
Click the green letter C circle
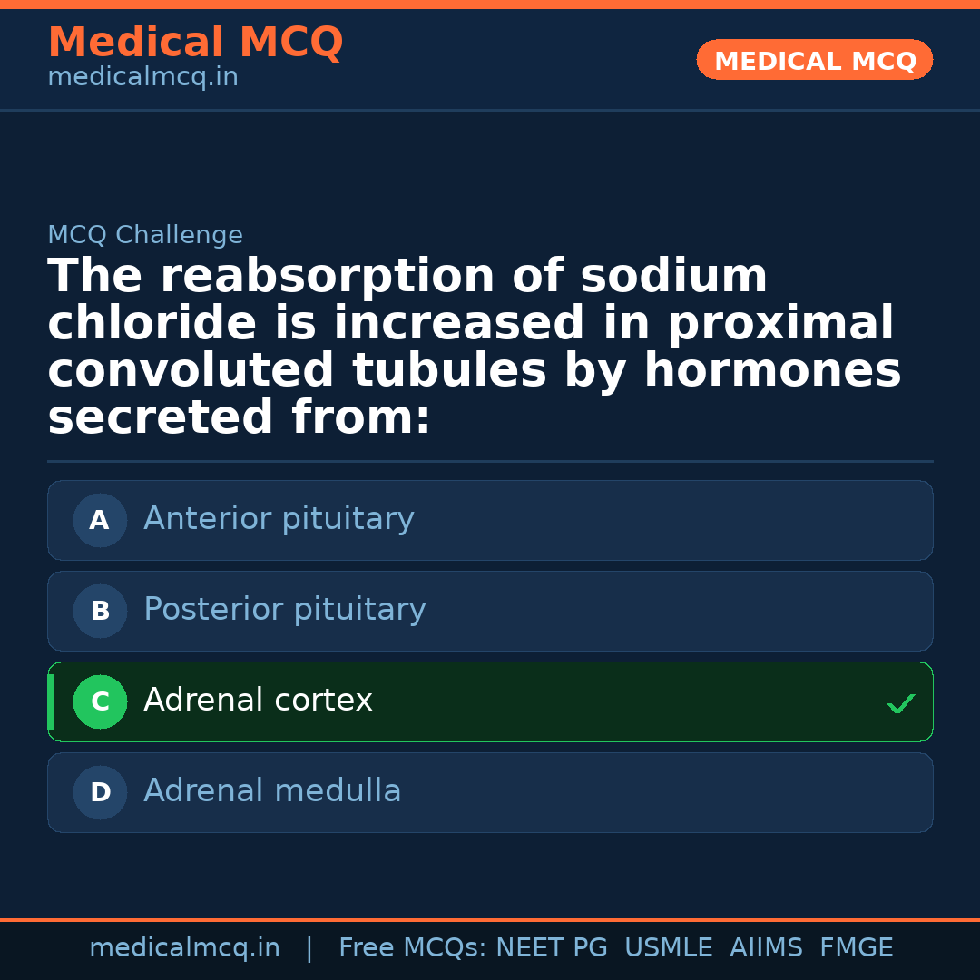[100, 701]
